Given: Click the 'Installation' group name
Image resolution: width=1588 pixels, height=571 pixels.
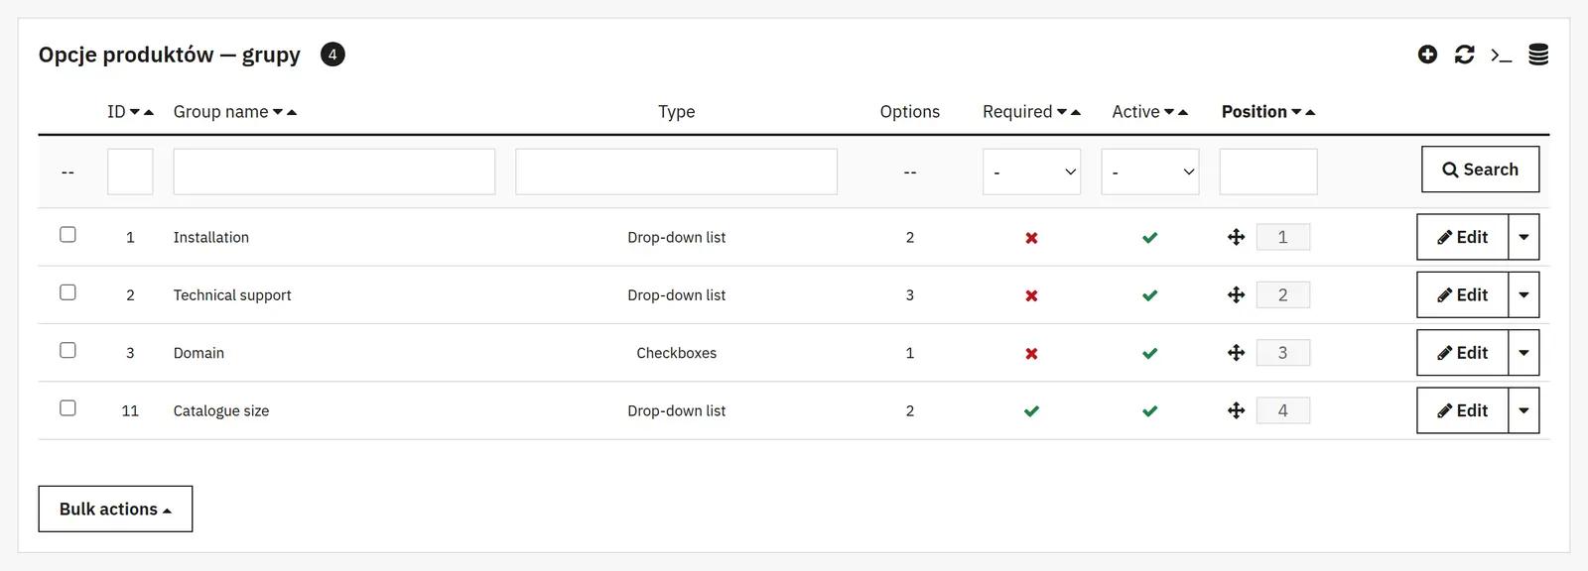Looking at the screenshot, I should click(211, 237).
